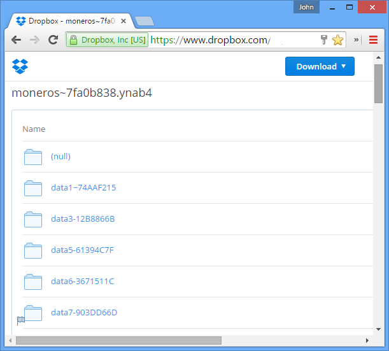The height and width of the screenshot is (351, 389).
Task: Click the Name column header
Action: (x=34, y=129)
